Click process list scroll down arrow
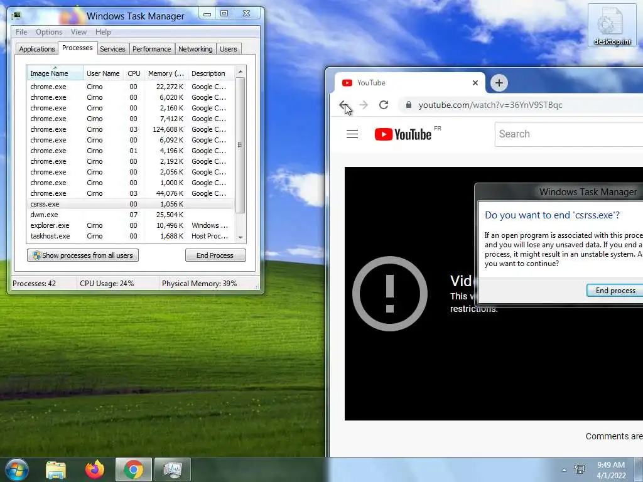Image resolution: width=643 pixels, height=482 pixels. (x=240, y=237)
